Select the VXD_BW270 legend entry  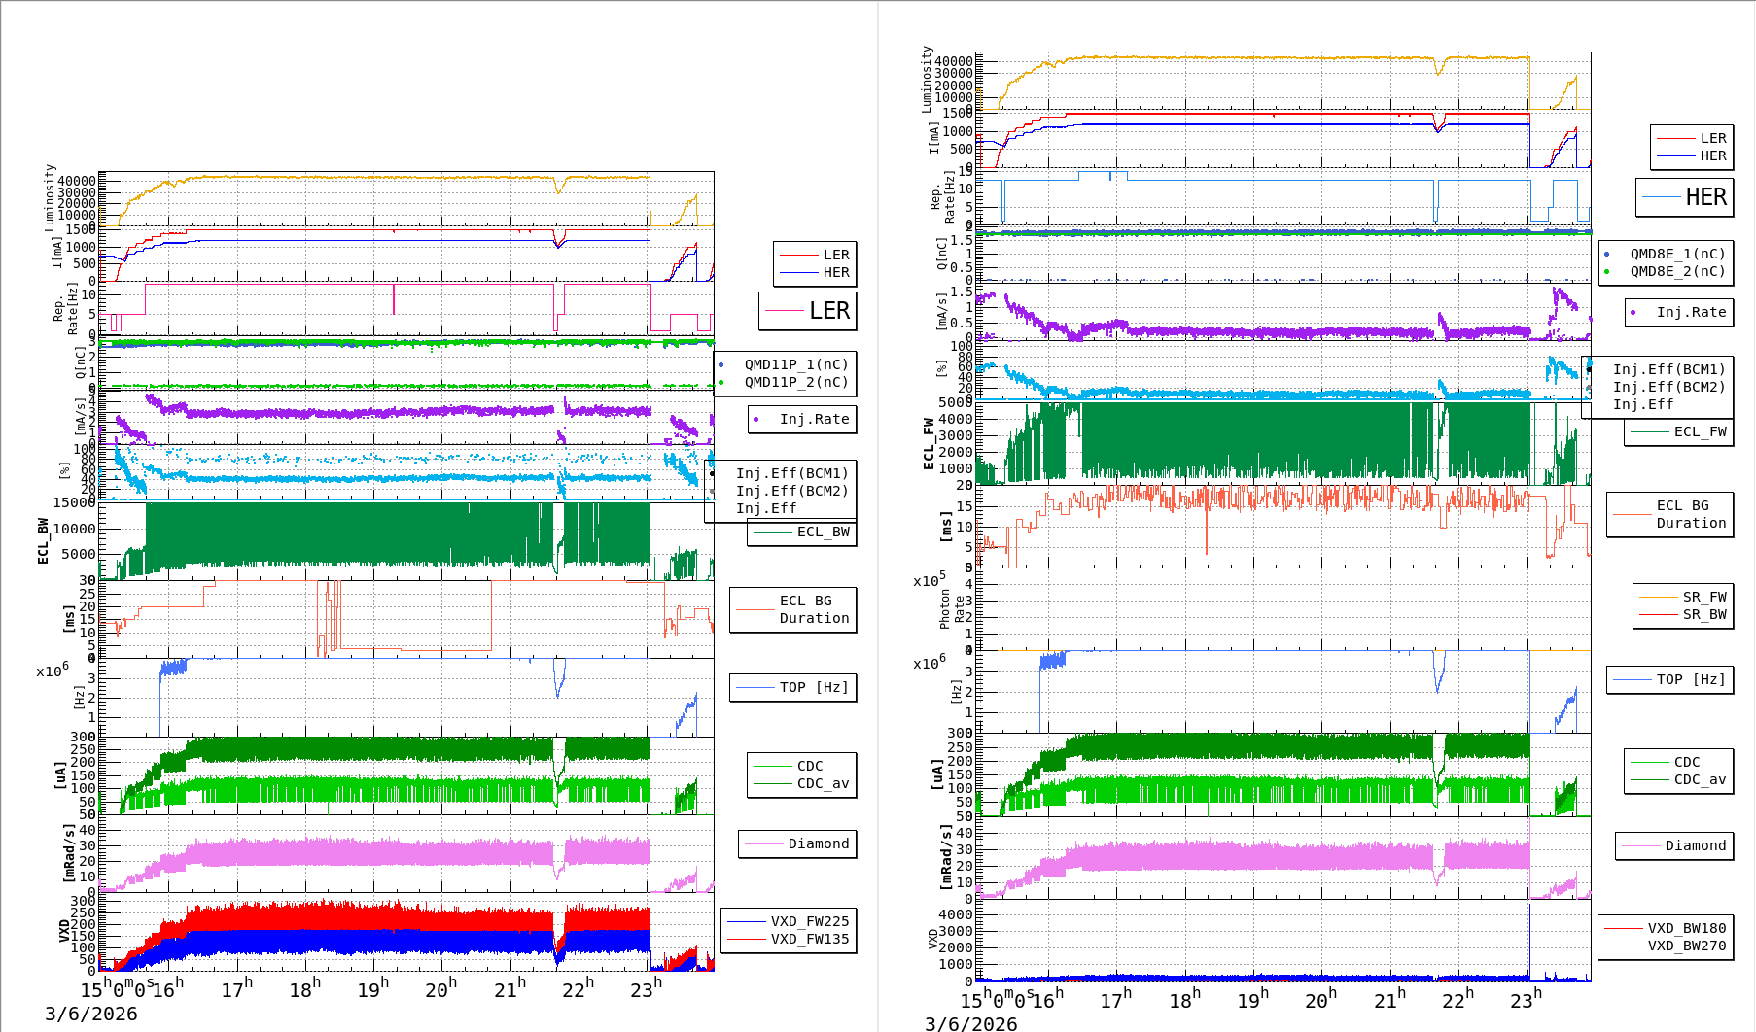coord(1686,946)
